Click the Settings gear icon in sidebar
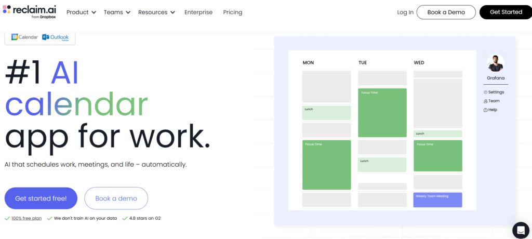The height and width of the screenshot is (239, 532). tap(485, 92)
